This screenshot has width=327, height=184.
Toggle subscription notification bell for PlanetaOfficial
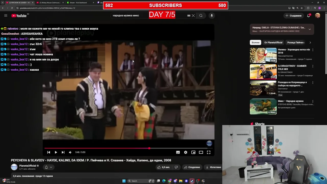[x=49, y=167]
